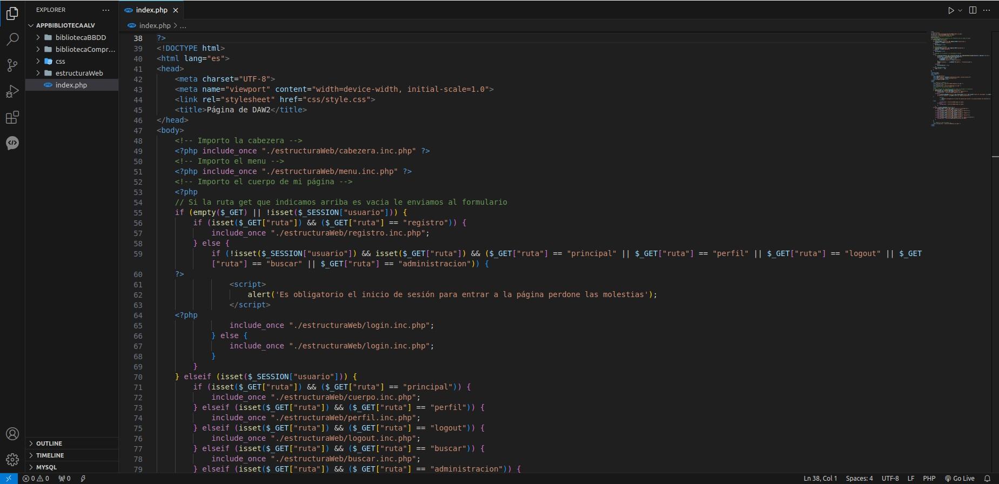Select encoding UTF-8
Image resolution: width=999 pixels, height=484 pixels.
pyautogui.click(x=890, y=479)
